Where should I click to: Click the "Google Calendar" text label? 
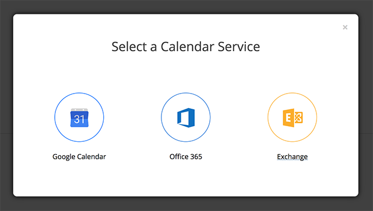click(x=79, y=156)
